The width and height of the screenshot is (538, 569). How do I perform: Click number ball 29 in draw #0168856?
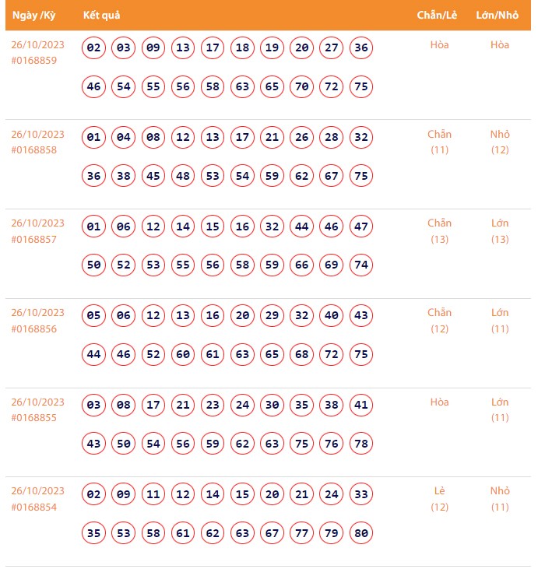tap(273, 316)
